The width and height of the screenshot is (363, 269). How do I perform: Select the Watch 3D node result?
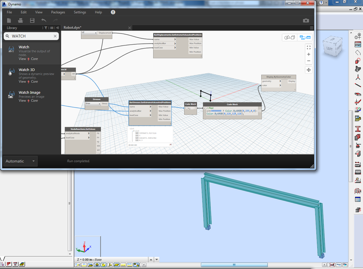pyautogui.click(x=32, y=76)
